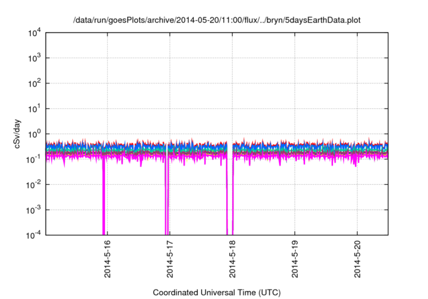The width and height of the screenshot is (428, 299).
Task: Click the 10^-3 y-axis tick label
Action: point(33,210)
